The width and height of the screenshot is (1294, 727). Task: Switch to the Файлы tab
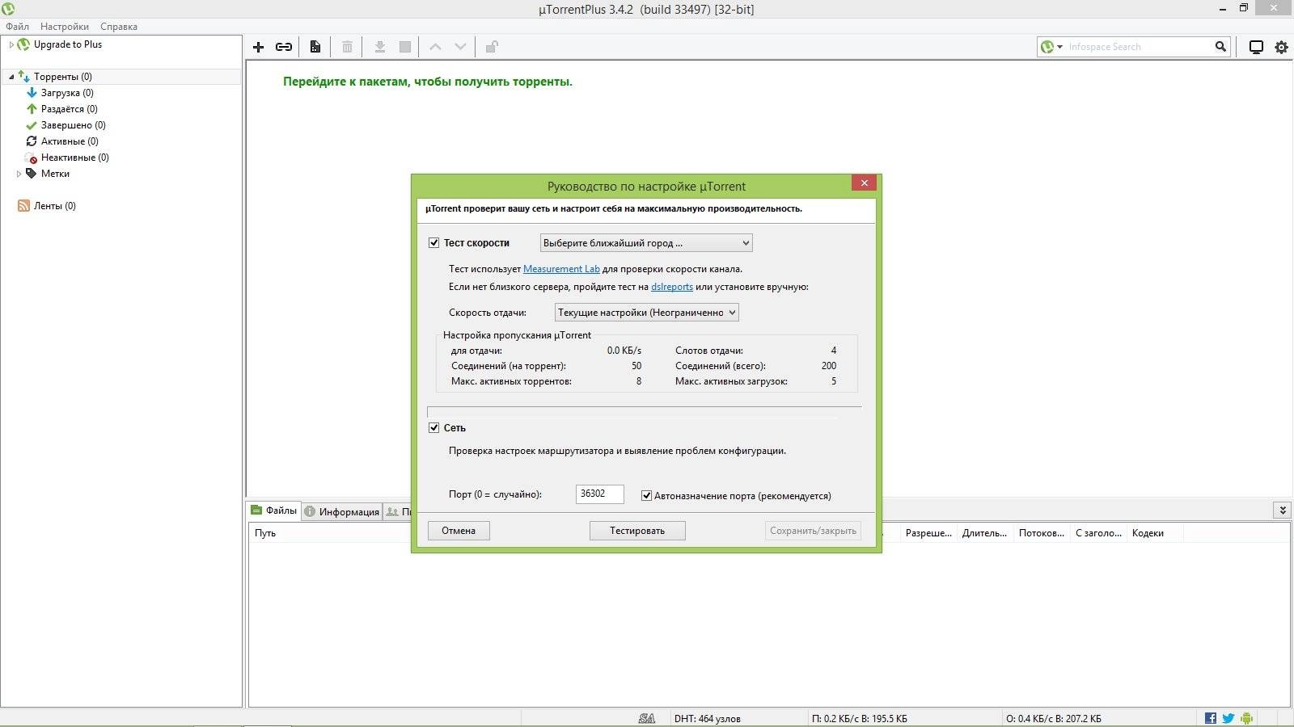(273, 511)
